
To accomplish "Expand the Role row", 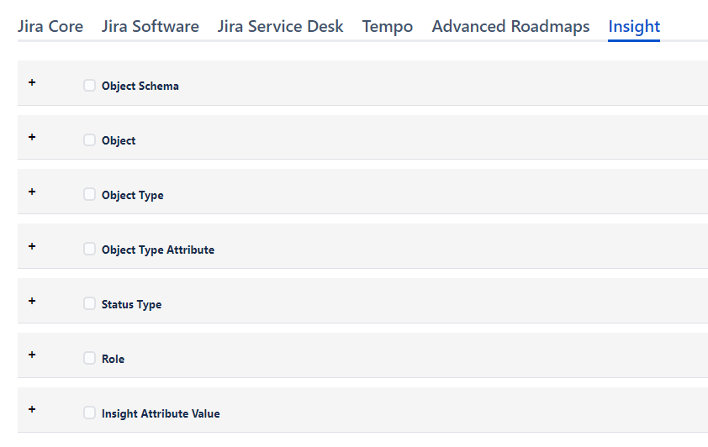I will coord(32,355).
